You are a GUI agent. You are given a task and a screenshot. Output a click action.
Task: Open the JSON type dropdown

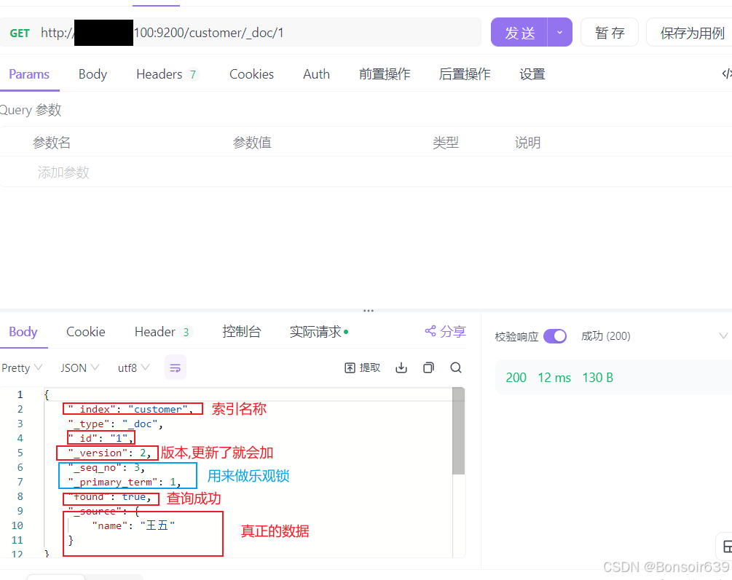point(79,368)
